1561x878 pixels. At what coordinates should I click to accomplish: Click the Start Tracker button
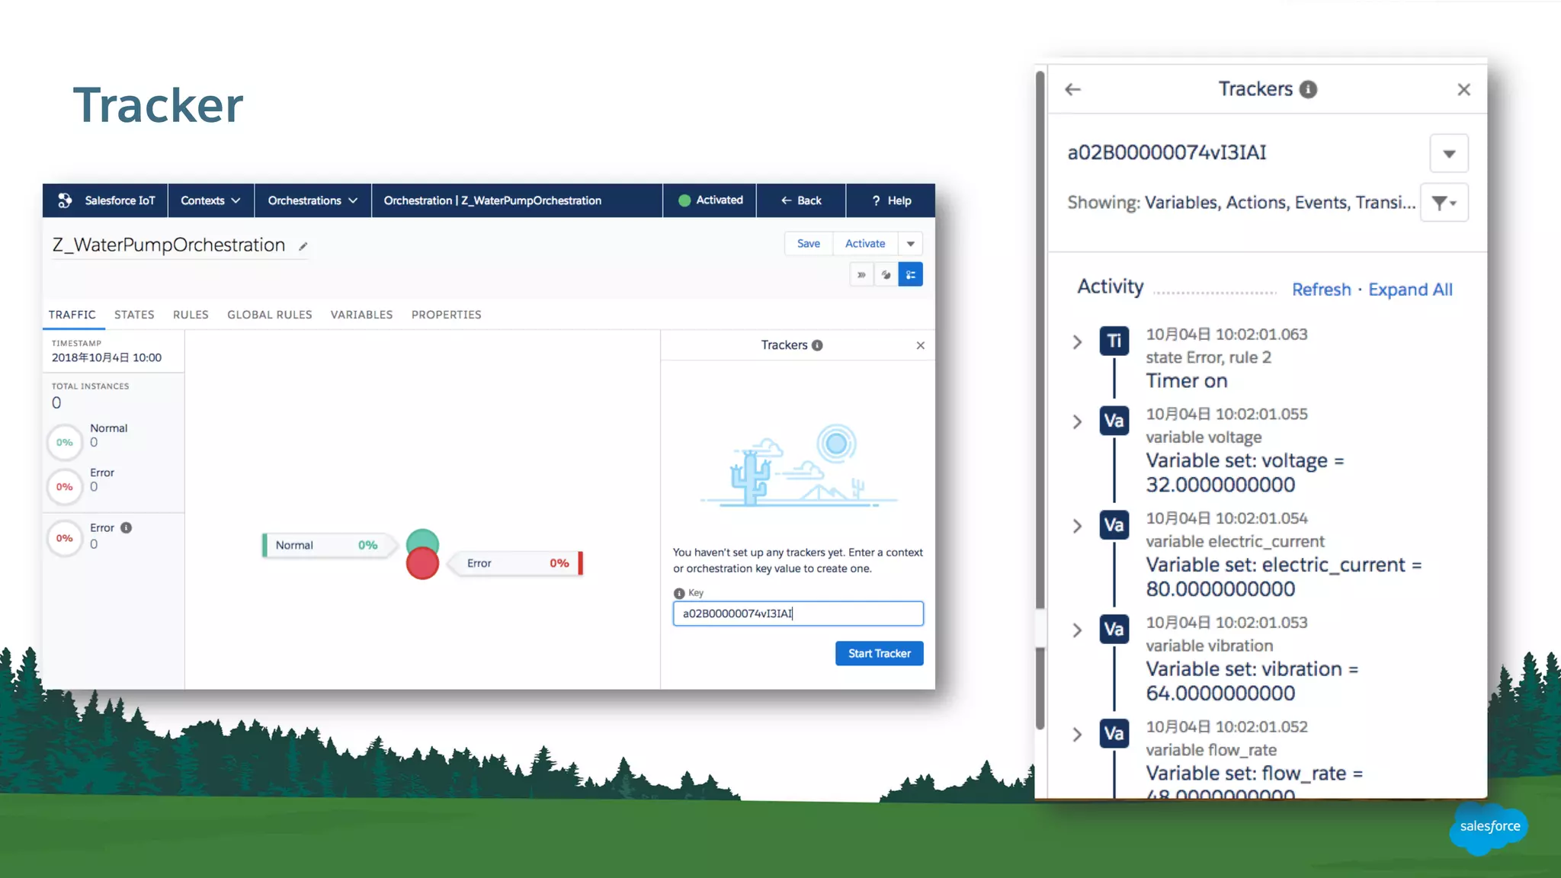pos(879,653)
